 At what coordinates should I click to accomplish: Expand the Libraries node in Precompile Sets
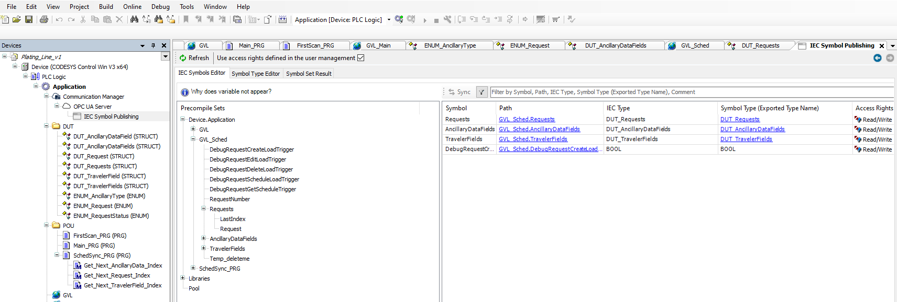tap(183, 278)
